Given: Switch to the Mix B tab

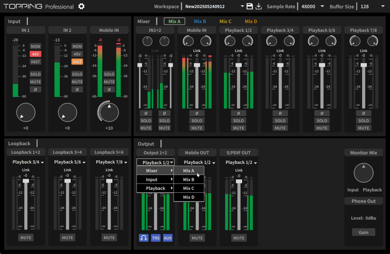Looking at the screenshot, I should tap(200, 21).
